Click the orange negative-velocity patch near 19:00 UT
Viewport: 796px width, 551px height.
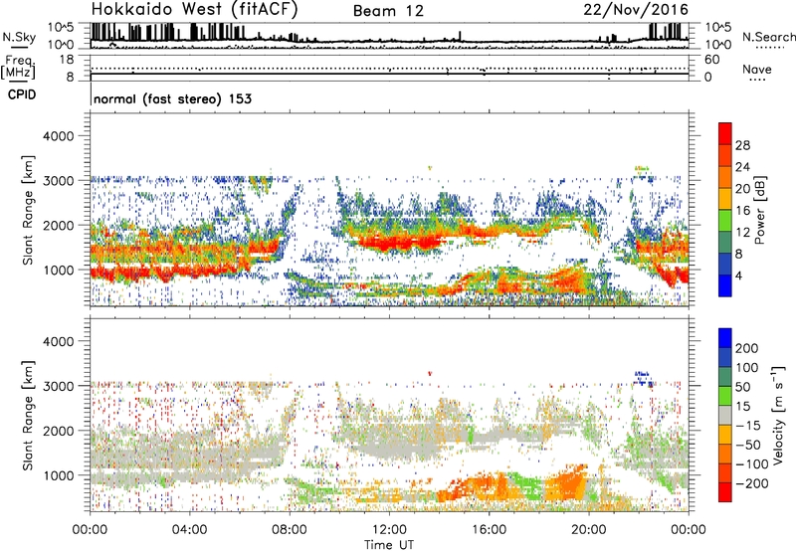click(x=566, y=484)
